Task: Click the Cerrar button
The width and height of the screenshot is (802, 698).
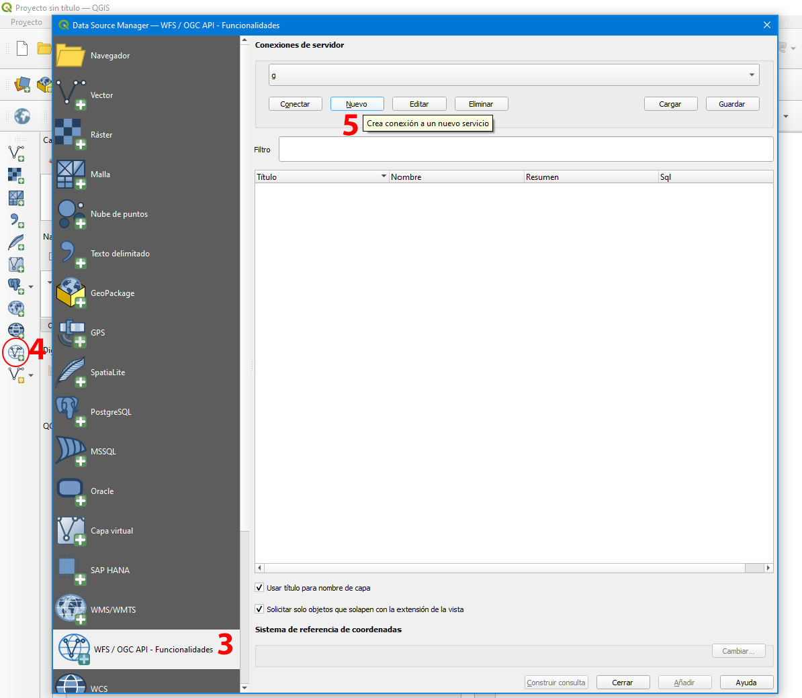Action: click(623, 682)
